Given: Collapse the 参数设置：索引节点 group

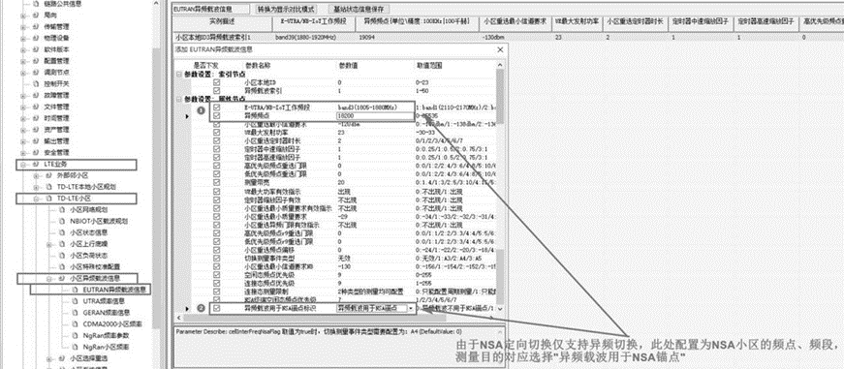Looking at the screenshot, I should point(179,74).
